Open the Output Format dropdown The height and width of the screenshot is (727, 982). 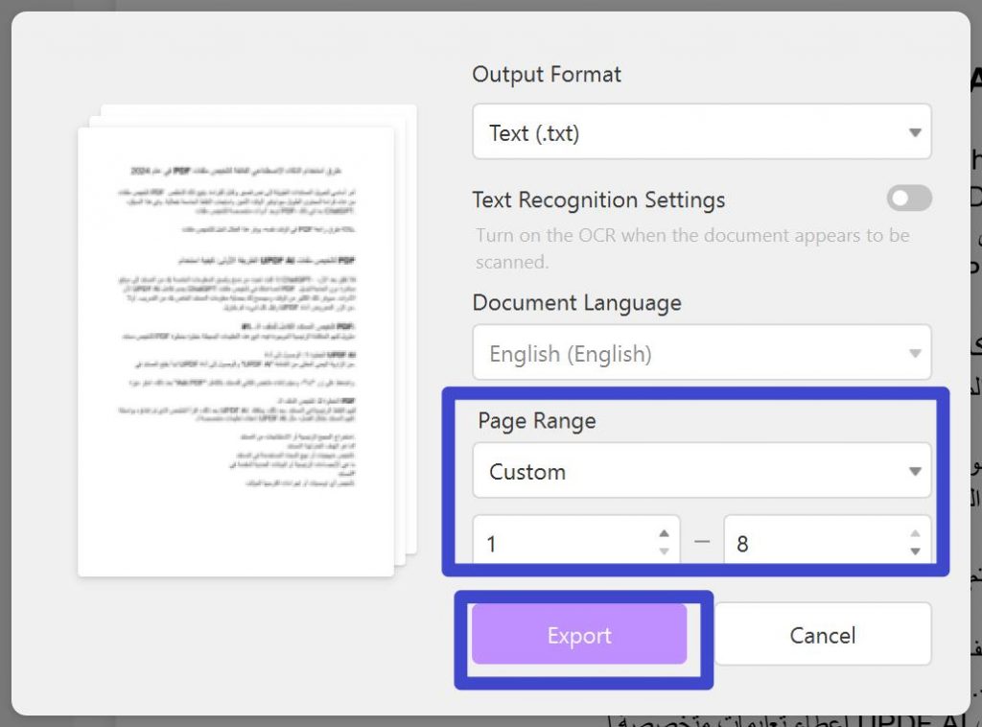702,131
